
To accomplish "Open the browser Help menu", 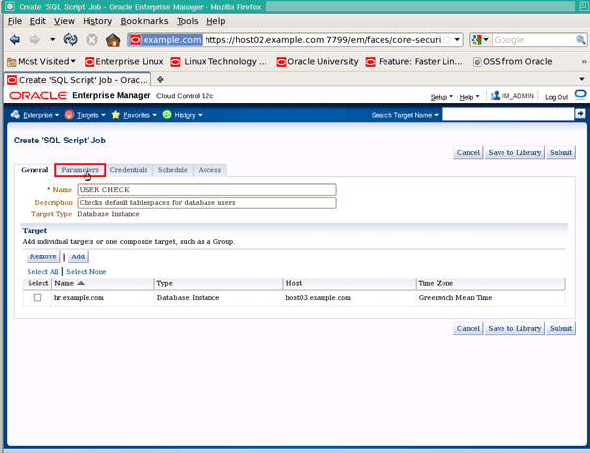I will (216, 21).
